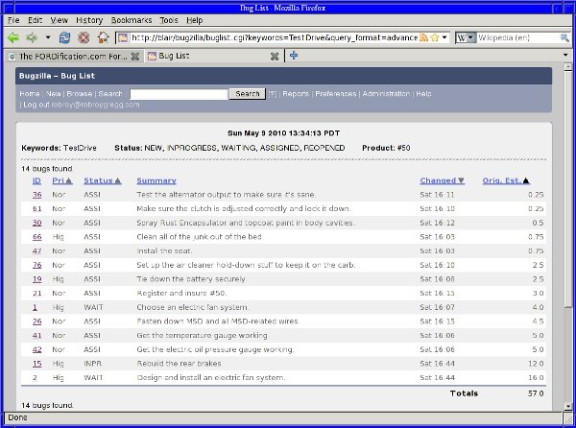Follow the Browse link
The width and height of the screenshot is (576, 428).
[80, 94]
